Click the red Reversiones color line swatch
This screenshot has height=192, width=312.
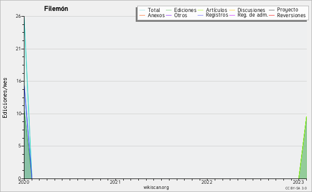tap(271, 15)
